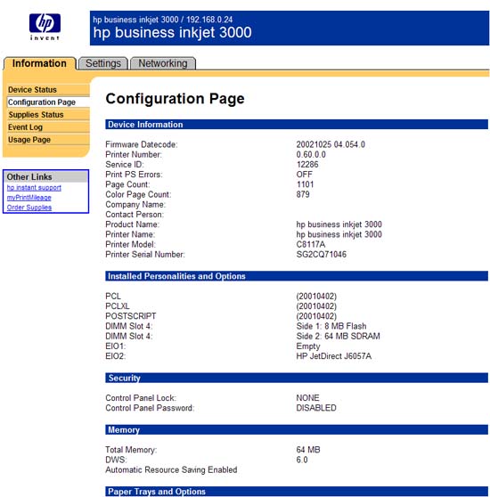Click the header breadcrumb with IP address 192.168.0.24
The width and height of the screenshot is (490, 497).
pyautogui.click(x=163, y=20)
